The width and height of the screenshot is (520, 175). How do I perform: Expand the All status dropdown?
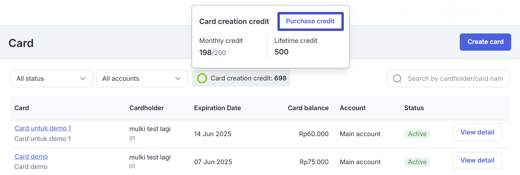[51, 78]
